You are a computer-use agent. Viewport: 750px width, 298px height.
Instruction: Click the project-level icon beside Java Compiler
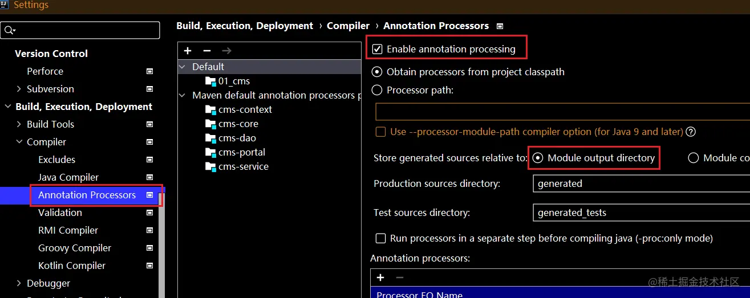click(149, 177)
